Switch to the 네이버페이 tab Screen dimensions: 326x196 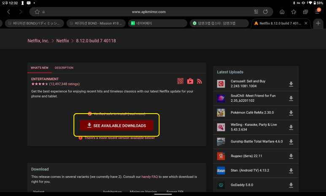(x=158, y=23)
